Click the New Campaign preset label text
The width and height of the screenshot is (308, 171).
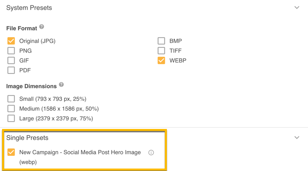click(80, 152)
